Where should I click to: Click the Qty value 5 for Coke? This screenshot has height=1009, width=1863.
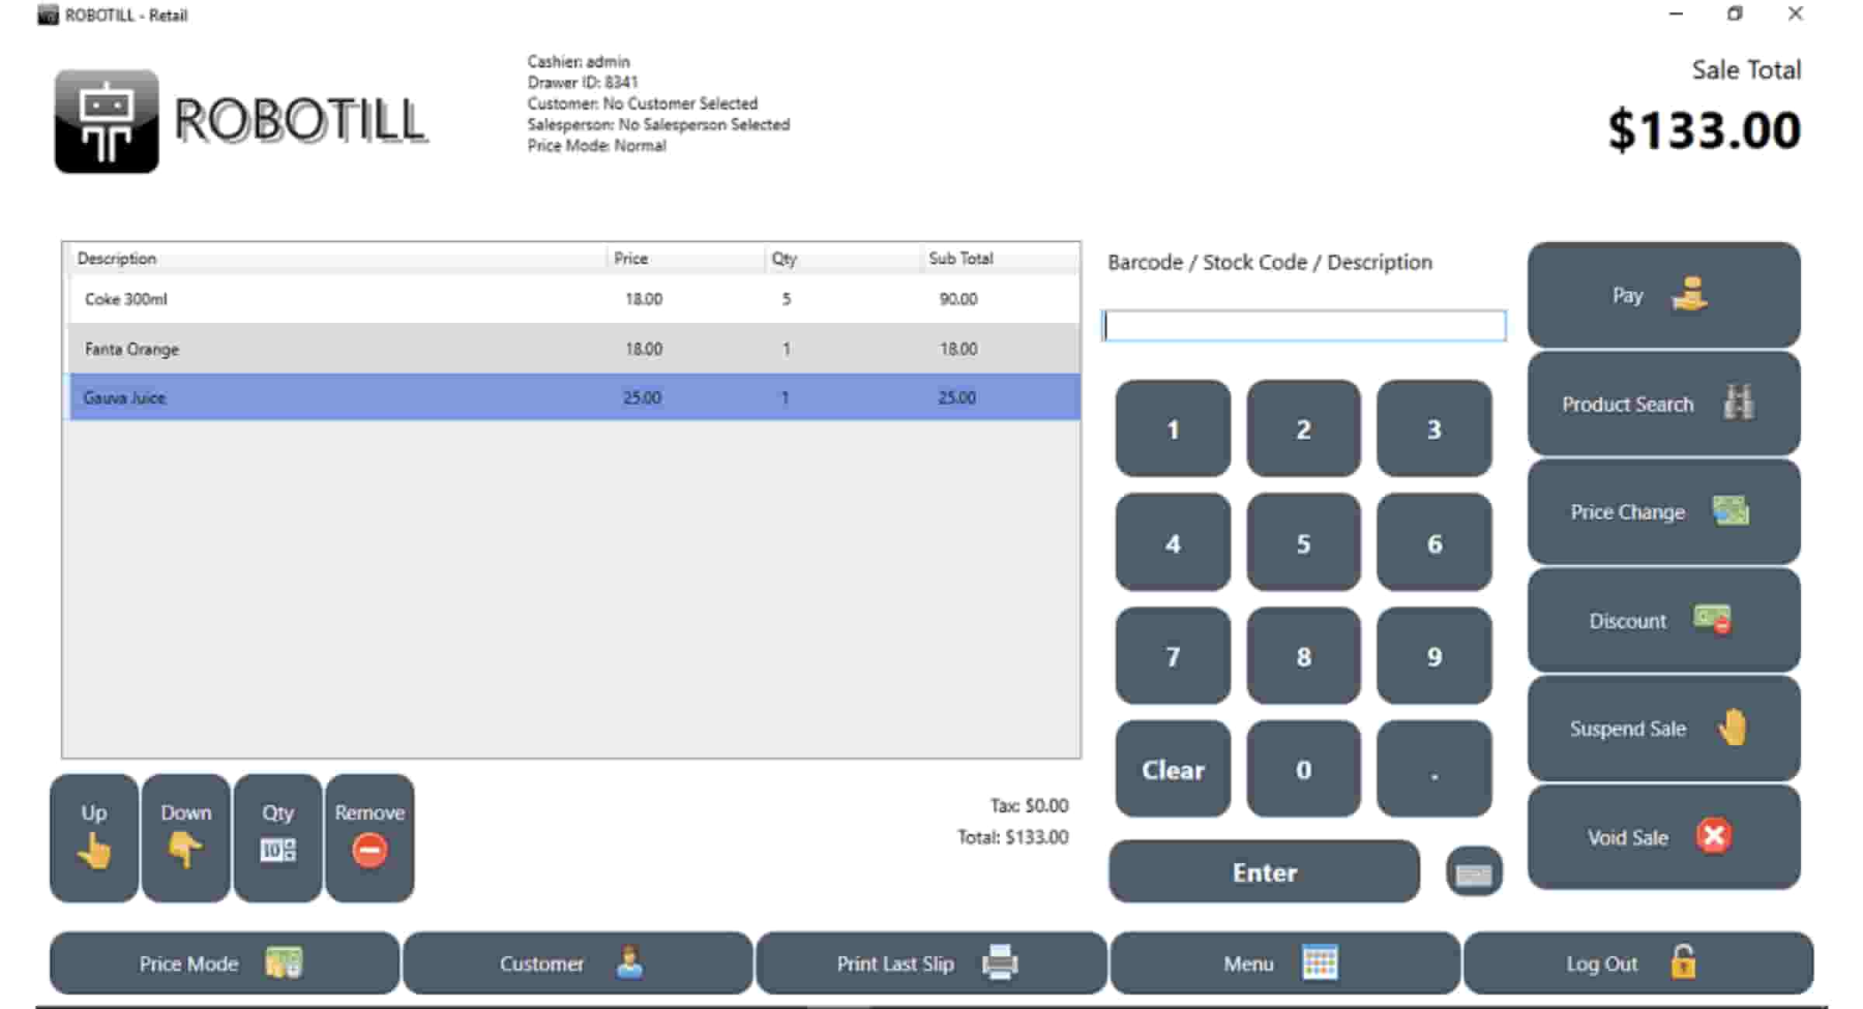pyautogui.click(x=786, y=299)
